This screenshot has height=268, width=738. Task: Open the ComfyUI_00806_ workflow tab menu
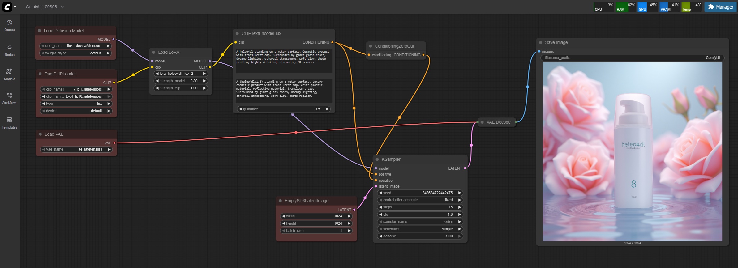pos(45,7)
